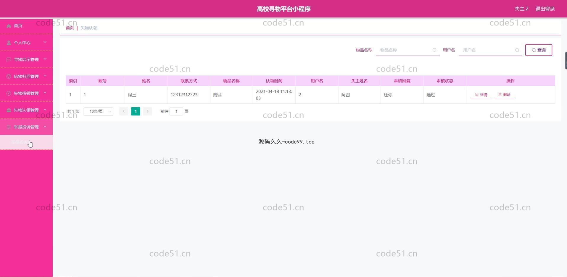Image resolution: width=567 pixels, height=277 pixels.
Task: Select the highlighted 举报投诉 submenu item
Action: coord(26,142)
